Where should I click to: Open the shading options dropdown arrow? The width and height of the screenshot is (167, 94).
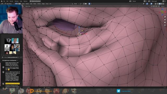tap(165, 4)
